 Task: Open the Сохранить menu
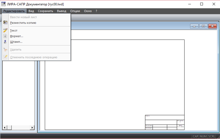(x=45, y=11)
